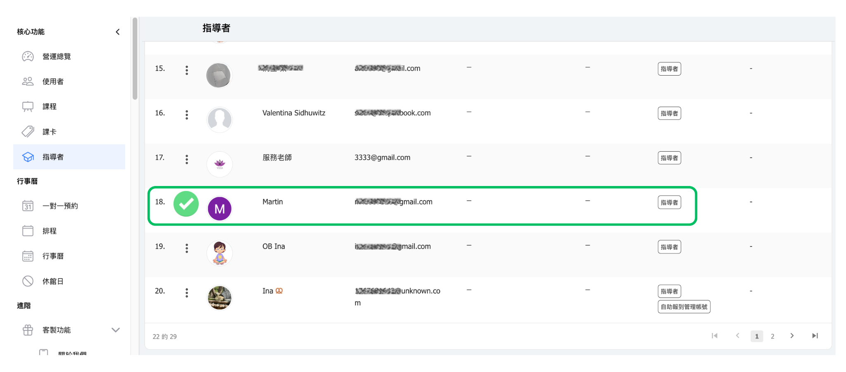This screenshot has width=846, height=372.
Task: Uncheck the green checkmark on Martin's row
Action: (186, 204)
